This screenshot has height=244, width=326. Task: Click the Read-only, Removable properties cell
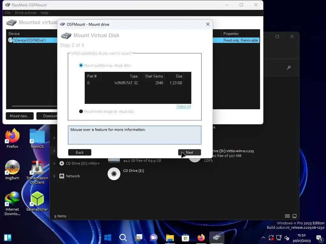(241, 40)
